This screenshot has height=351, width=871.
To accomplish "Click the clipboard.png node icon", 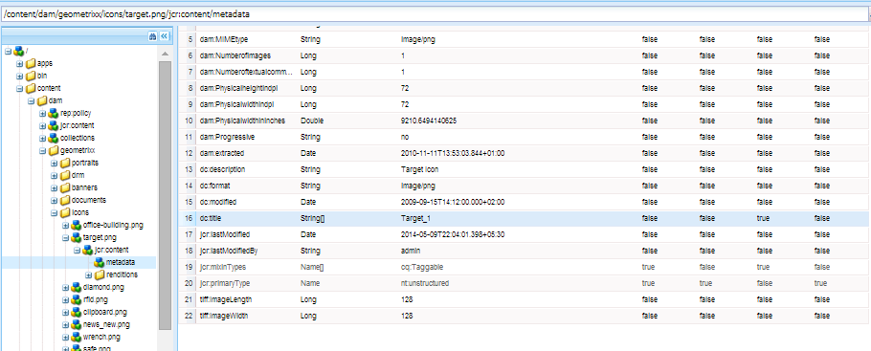I will click(x=77, y=312).
